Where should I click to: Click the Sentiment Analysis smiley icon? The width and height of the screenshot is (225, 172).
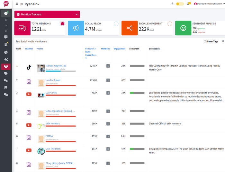click(183, 28)
